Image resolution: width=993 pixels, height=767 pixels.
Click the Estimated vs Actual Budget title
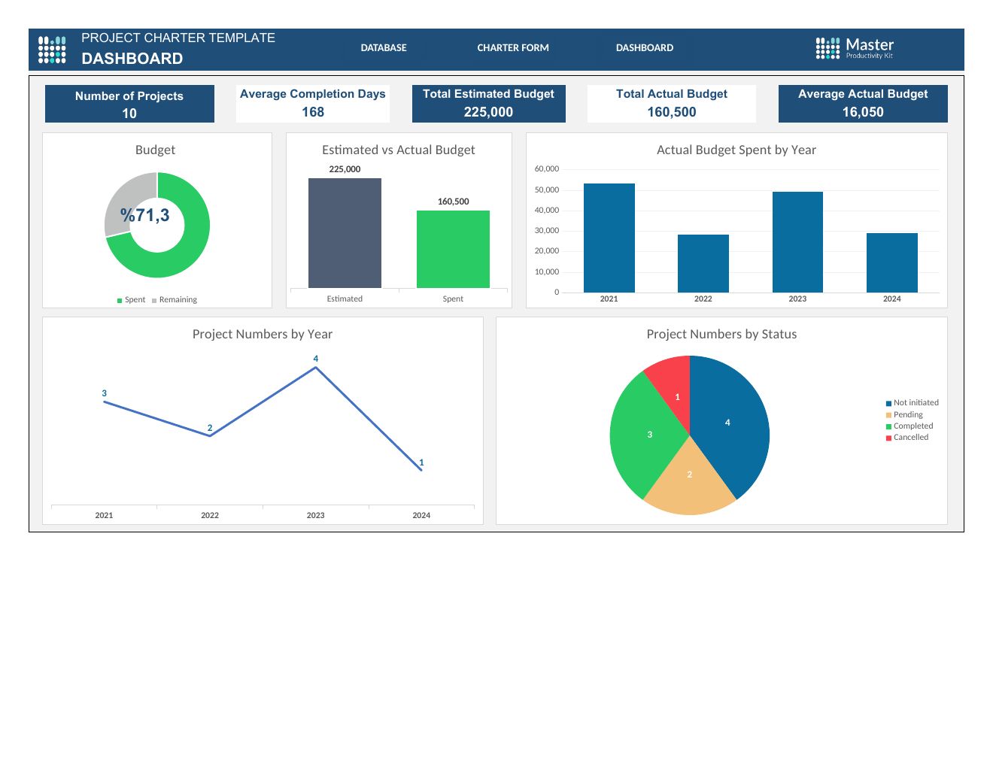399,150
